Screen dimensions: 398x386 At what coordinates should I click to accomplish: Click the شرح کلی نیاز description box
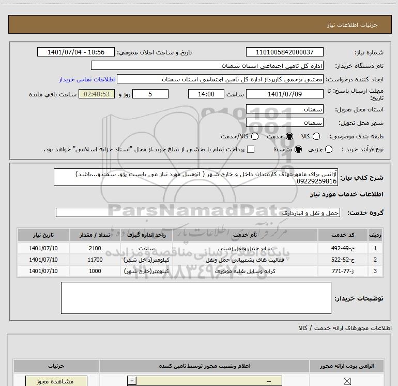[196, 177]
